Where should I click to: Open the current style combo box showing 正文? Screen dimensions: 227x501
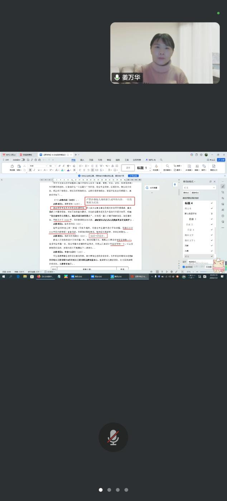[x=199, y=188]
